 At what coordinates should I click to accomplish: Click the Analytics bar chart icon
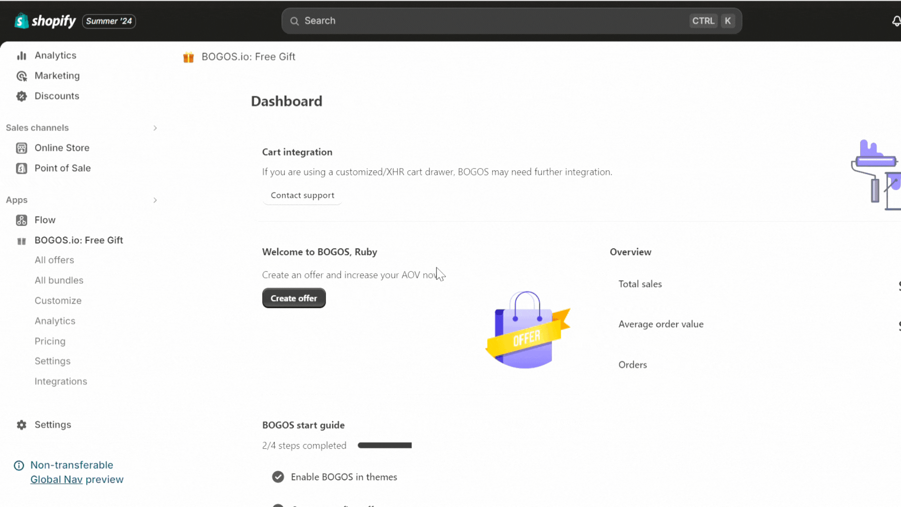tap(22, 56)
